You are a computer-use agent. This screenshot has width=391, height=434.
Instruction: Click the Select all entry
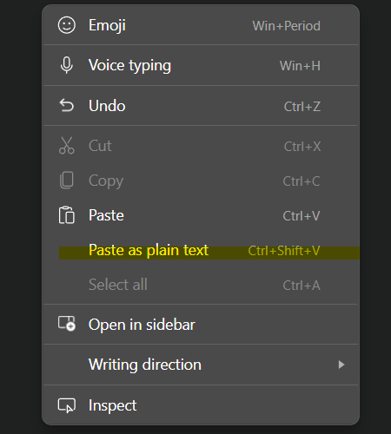coord(201,285)
